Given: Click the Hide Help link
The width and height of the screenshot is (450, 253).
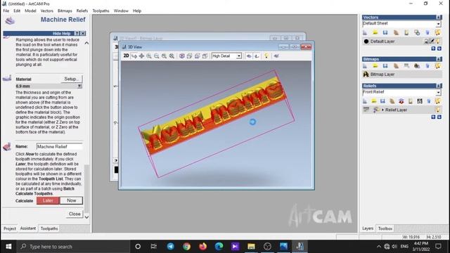Looking at the screenshot, I should click(x=61, y=34).
